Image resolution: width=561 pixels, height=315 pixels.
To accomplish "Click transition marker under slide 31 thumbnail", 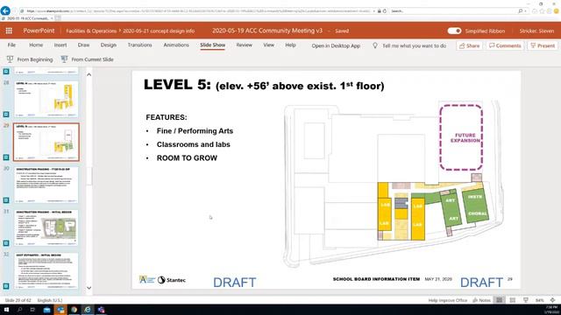I will [6, 243].
